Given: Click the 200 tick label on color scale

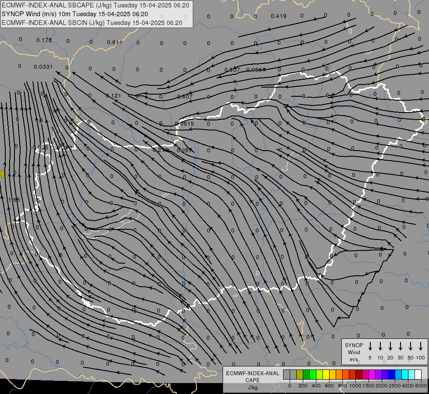Looking at the screenshot, I should tap(303, 386).
